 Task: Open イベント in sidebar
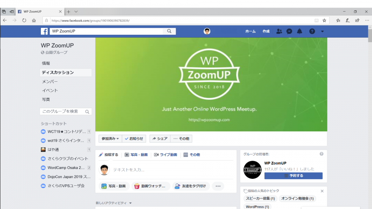coord(50,91)
